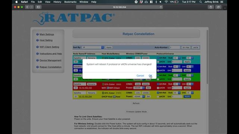
Task: Select Art-Net radio in cyan row
Action: point(158,58)
